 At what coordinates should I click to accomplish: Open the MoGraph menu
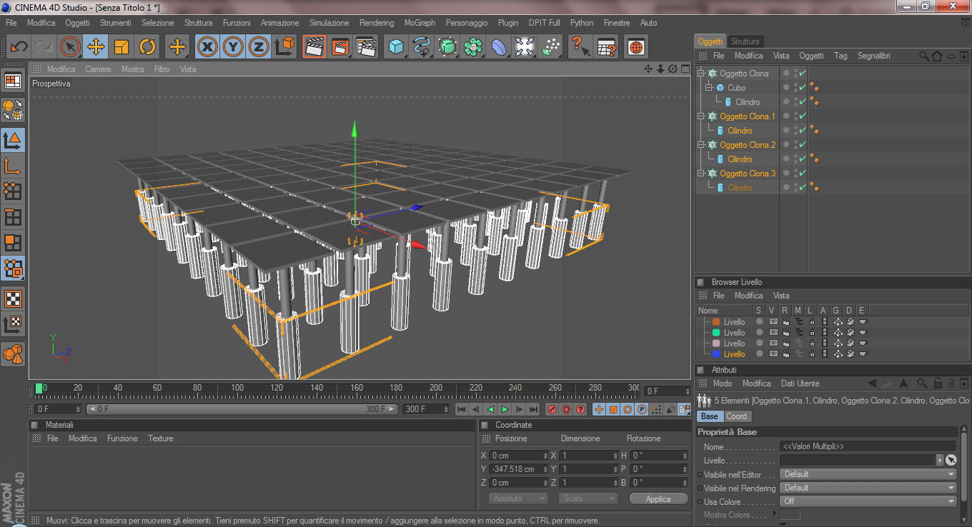pos(420,23)
